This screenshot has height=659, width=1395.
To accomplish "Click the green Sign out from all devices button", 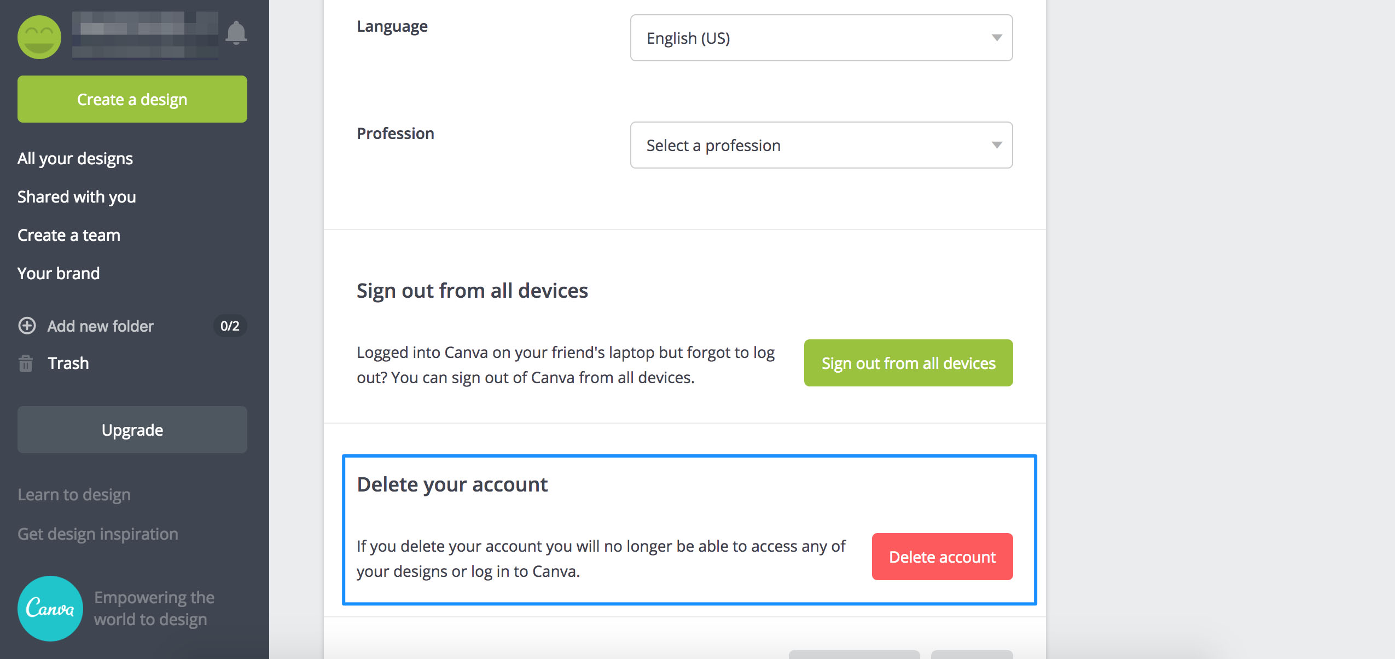I will 908,363.
